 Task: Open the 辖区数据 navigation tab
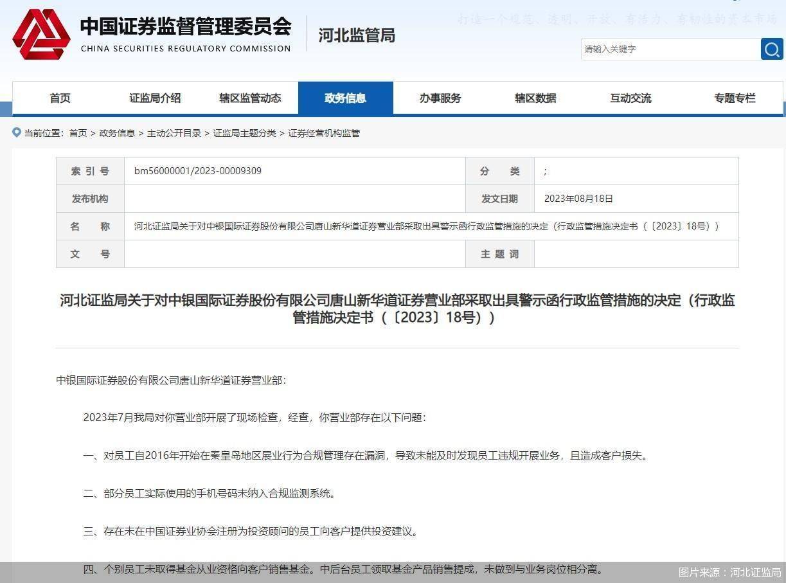pos(535,98)
